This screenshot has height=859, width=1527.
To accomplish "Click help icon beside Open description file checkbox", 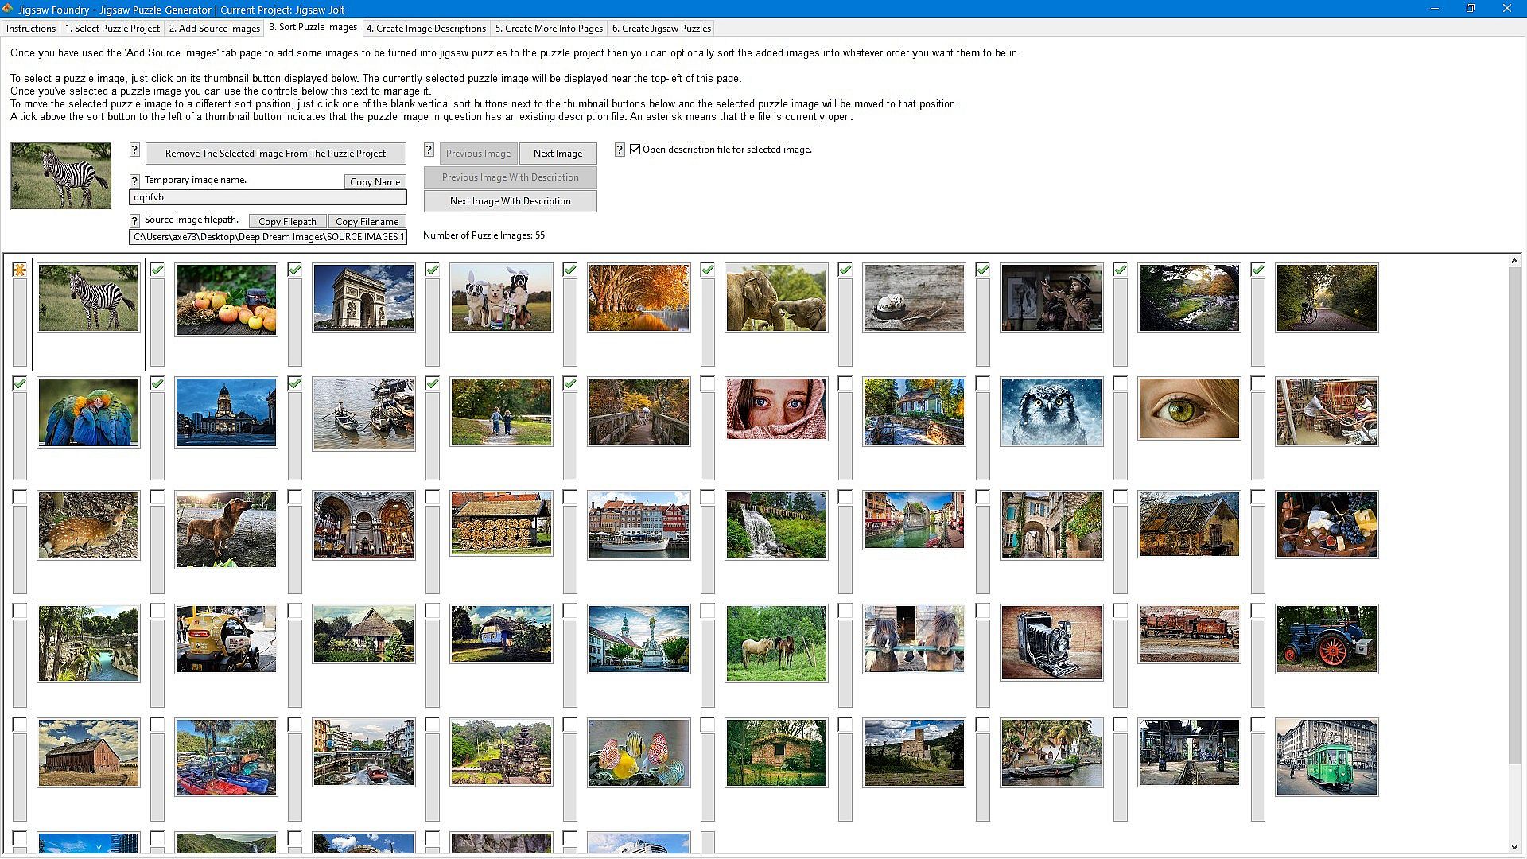I will tap(620, 150).
